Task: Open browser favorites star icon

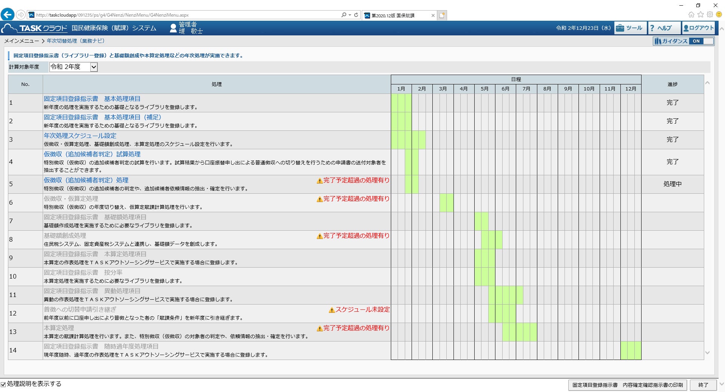Action: (x=700, y=14)
